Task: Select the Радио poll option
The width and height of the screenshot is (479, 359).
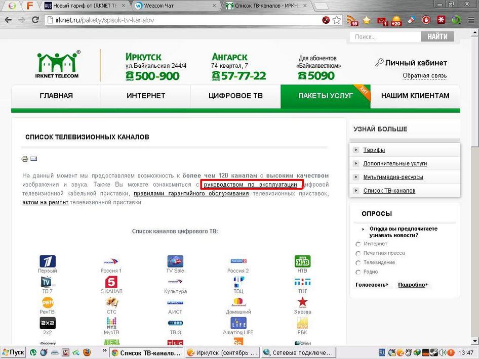Action: point(358,272)
